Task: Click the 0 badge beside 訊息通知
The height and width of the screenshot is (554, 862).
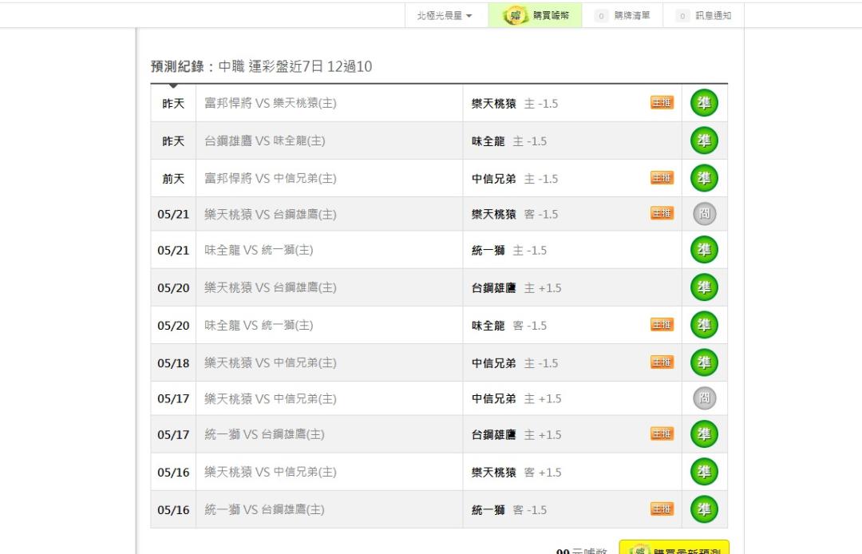Action: click(x=682, y=16)
